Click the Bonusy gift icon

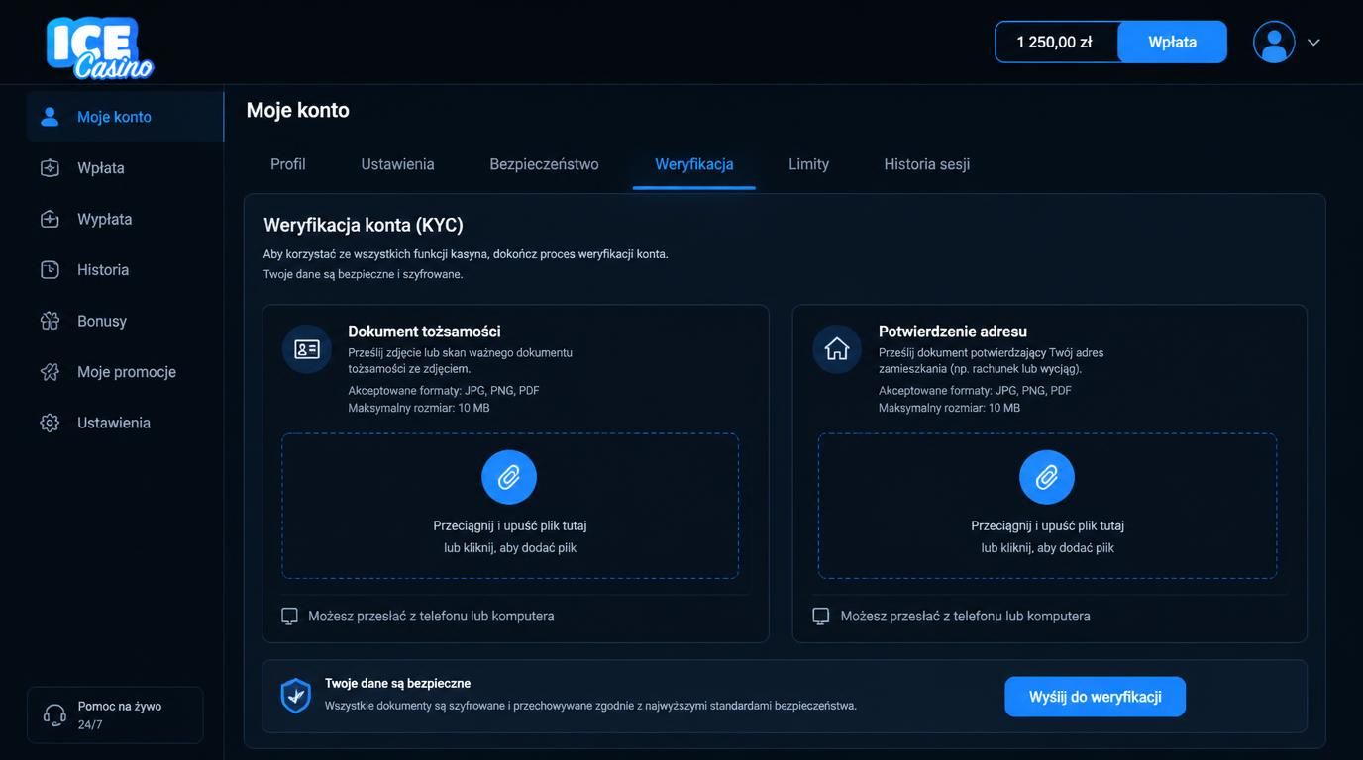(50, 321)
